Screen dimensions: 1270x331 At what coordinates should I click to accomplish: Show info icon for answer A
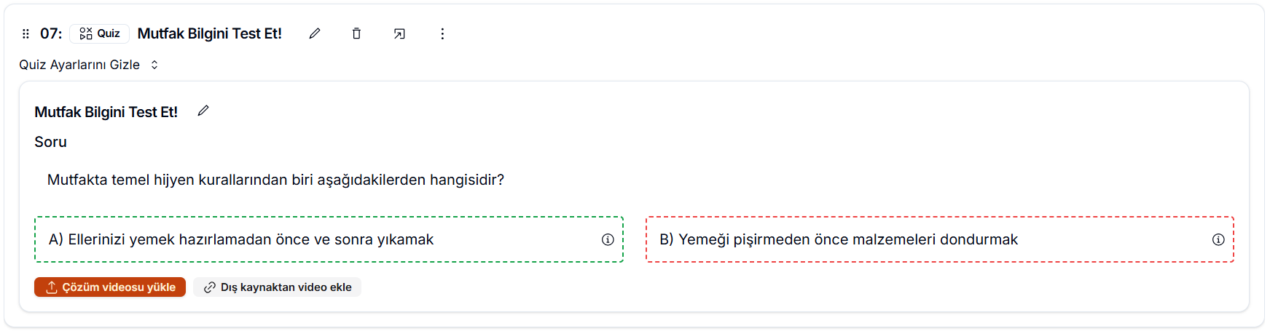pos(608,239)
